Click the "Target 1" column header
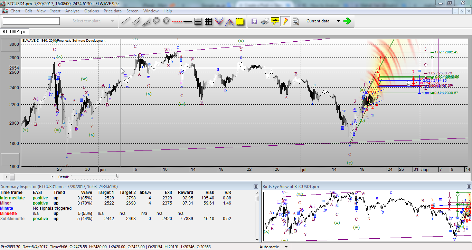 click(x=106, y=192)
